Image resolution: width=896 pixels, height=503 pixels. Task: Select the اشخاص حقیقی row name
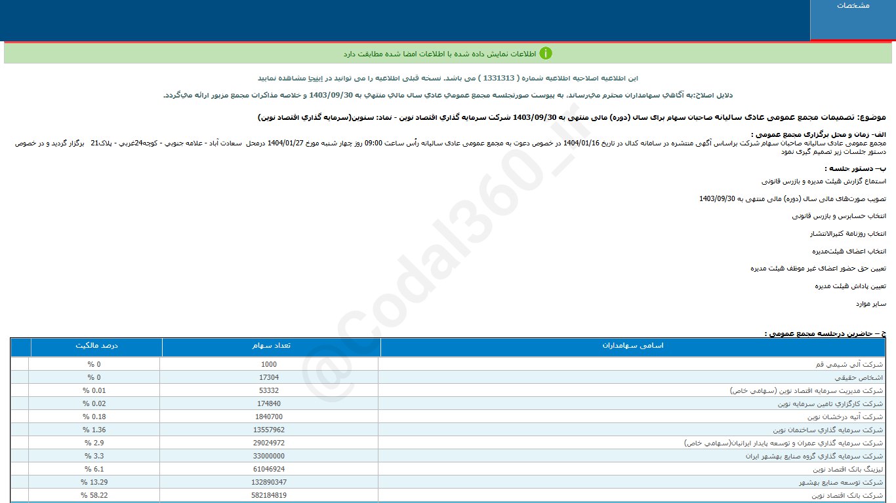(858, 377)
